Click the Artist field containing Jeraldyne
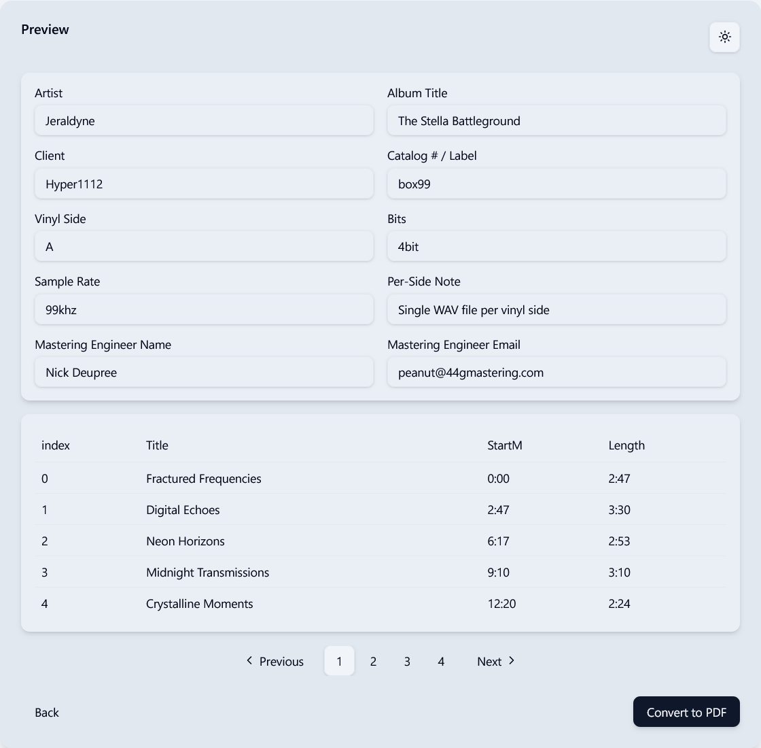761x748 pixels. pos(204,121)
